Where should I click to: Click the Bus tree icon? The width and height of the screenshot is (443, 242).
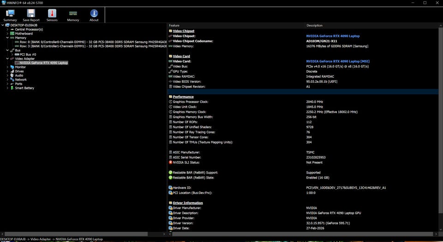pyautogui.click(x=12, y=51)
